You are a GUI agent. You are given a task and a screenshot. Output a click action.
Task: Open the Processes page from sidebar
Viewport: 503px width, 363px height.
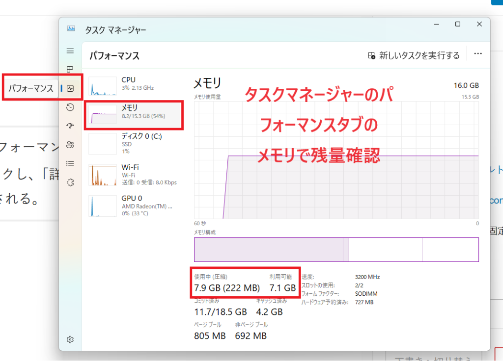point(70,69)
